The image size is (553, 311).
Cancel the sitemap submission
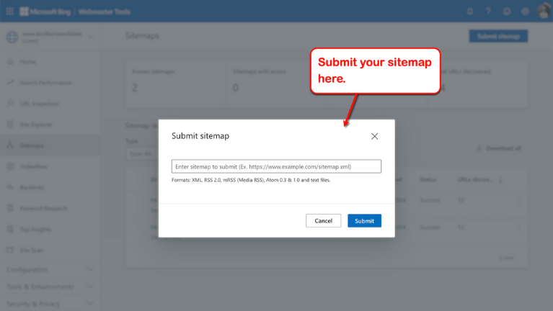click(323, 220)
